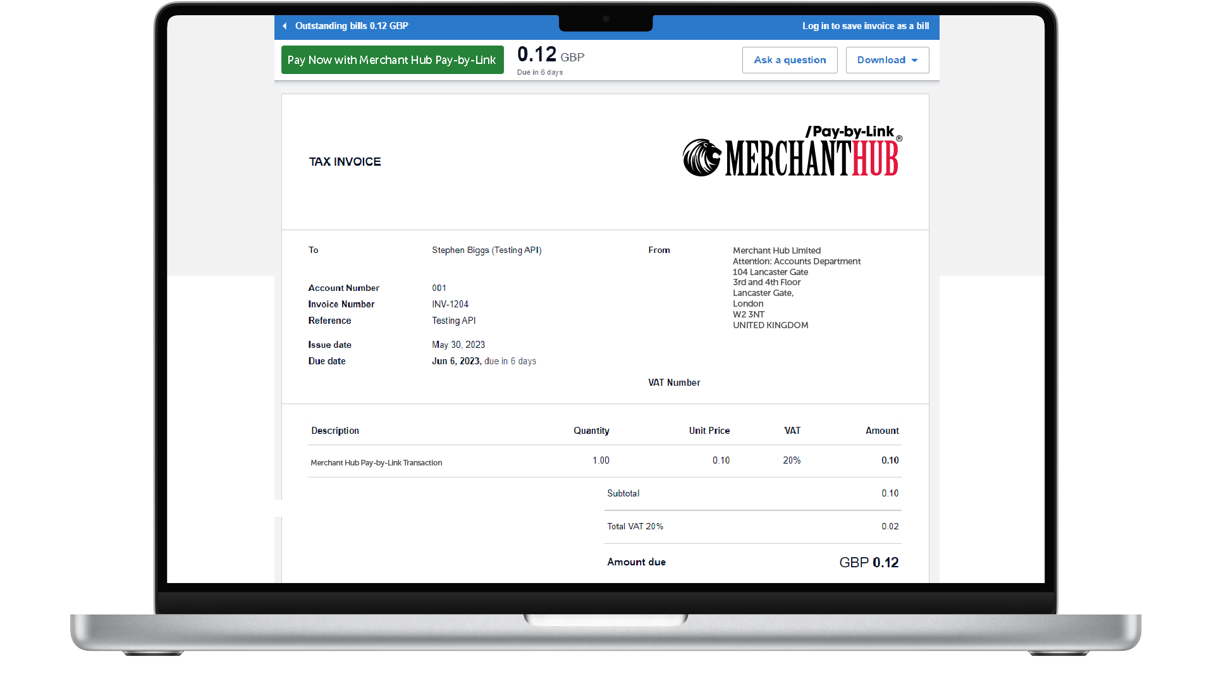Click the Unit Price column header

pyautogui.click(x=709, y=431)
